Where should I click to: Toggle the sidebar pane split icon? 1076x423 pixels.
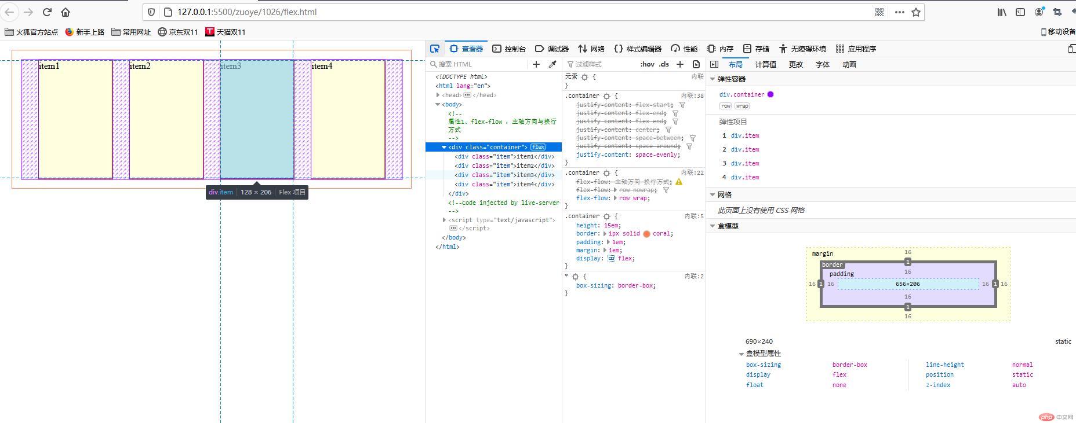[714, 64]
